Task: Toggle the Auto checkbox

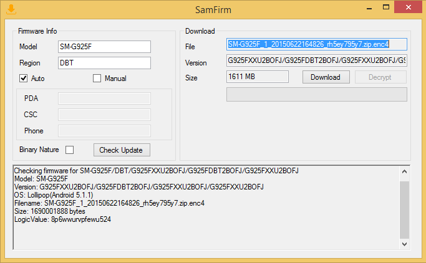Action: tap(23, 78)
